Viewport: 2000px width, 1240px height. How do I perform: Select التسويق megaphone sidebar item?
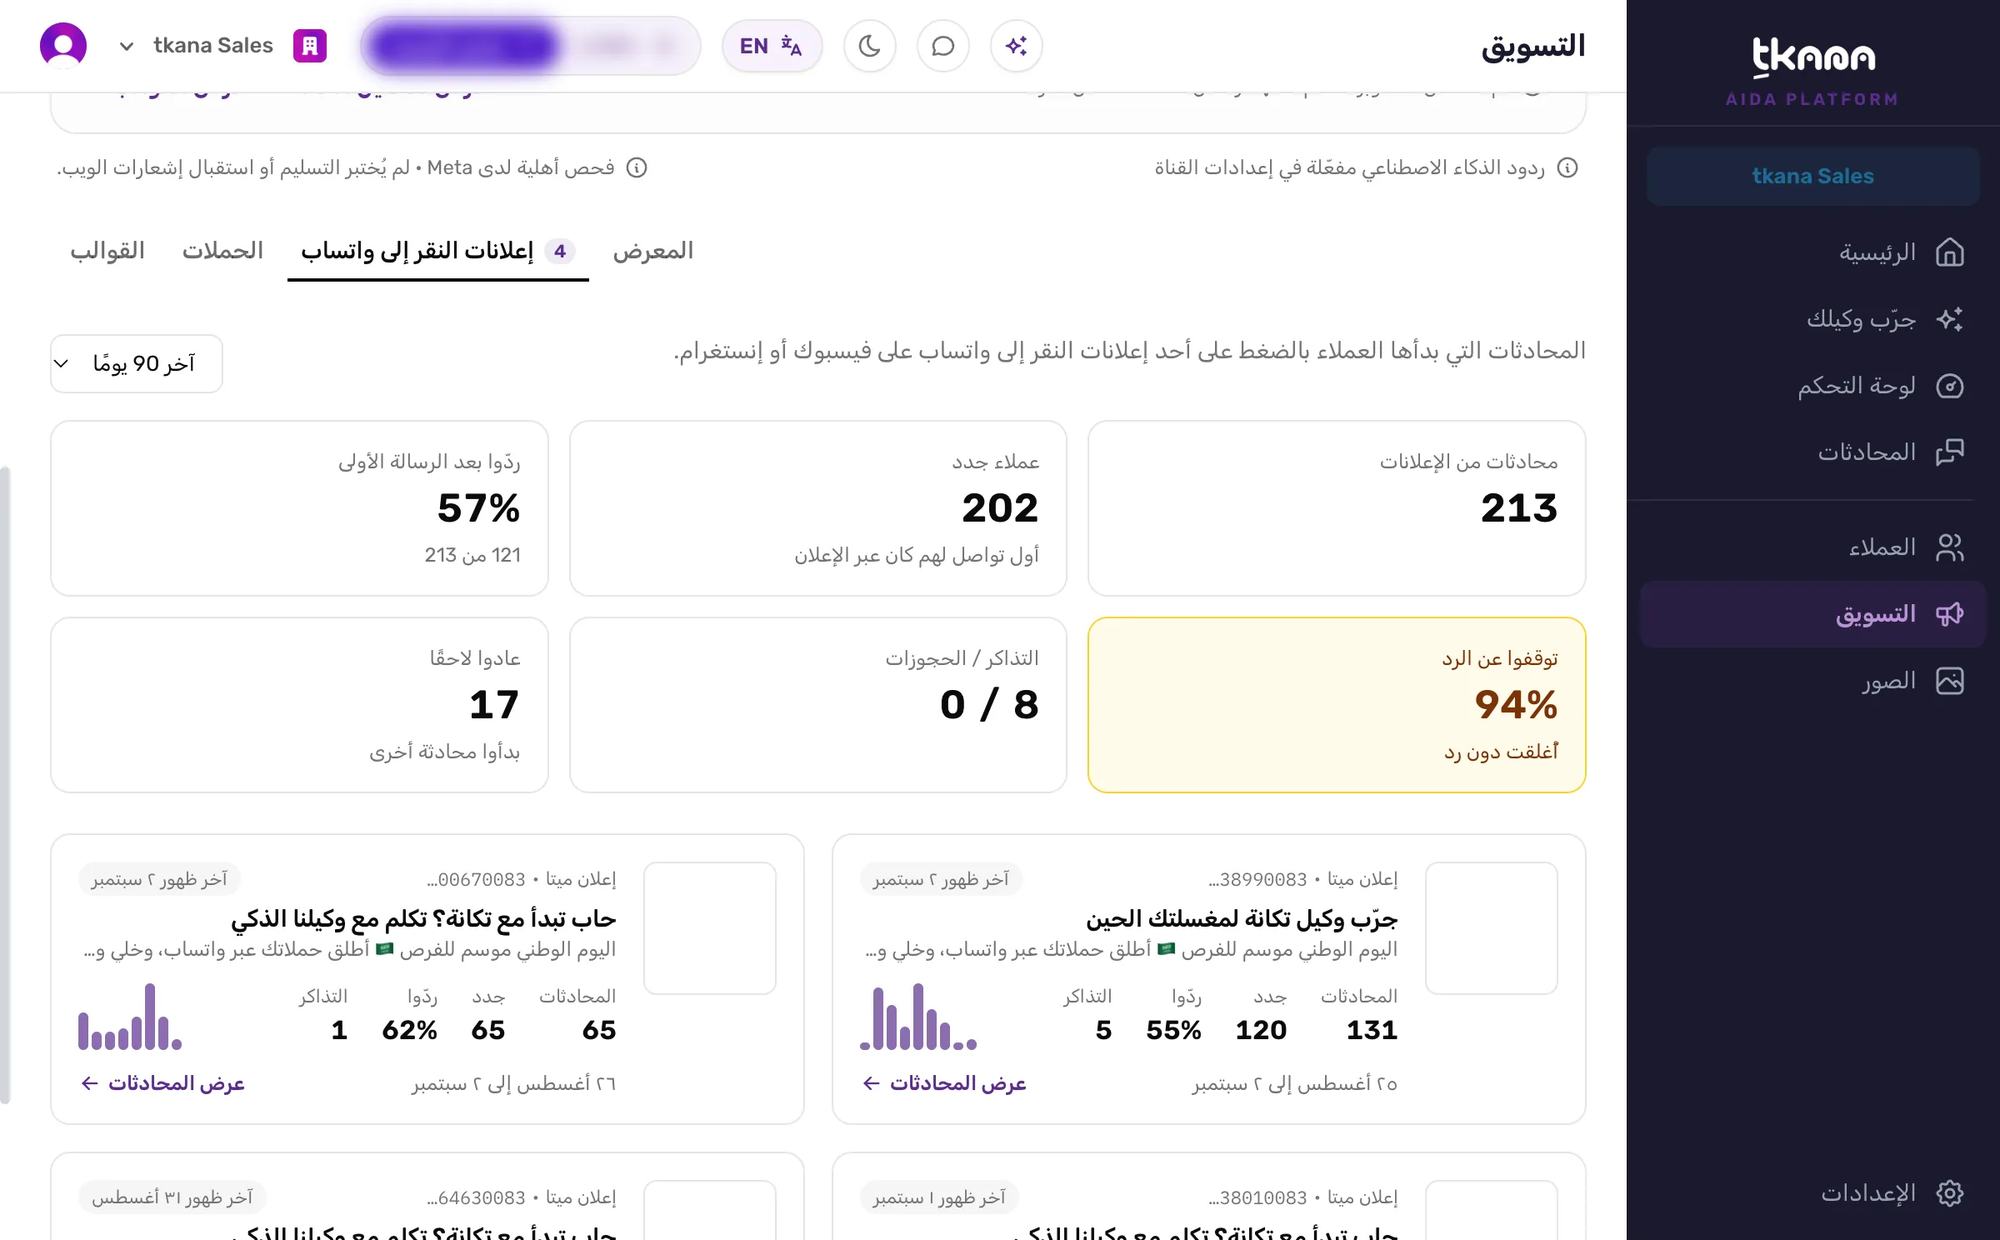click(1813, 614)
